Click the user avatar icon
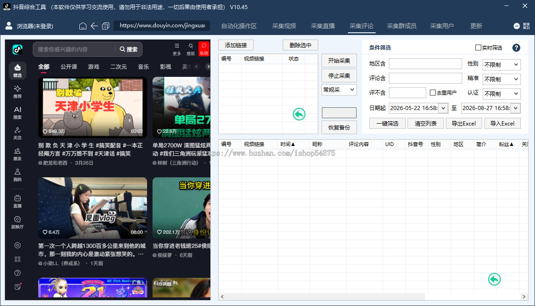The width and height of the screenshot is (535, 306). point(9,25)
